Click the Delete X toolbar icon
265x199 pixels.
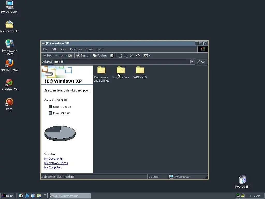point(132,55)
